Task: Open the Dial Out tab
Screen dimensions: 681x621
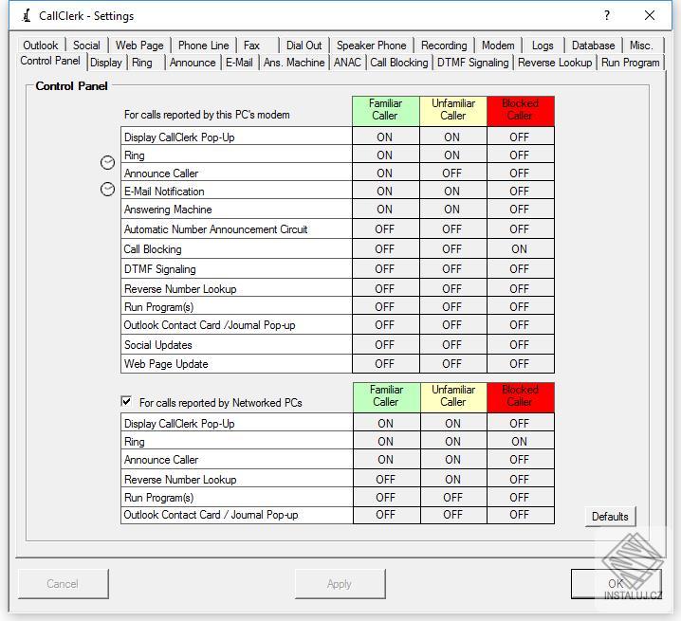Action: click(304, 46)
